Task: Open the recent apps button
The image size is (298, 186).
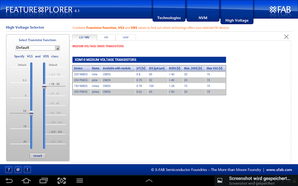Action: pos(44,180)
